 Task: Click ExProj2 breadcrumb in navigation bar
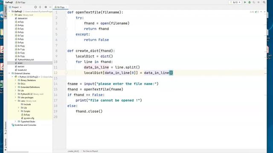point(9,2)
